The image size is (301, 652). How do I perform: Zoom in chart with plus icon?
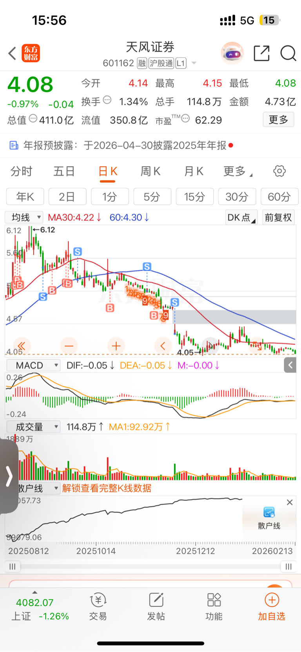click(x=116, y=346)
